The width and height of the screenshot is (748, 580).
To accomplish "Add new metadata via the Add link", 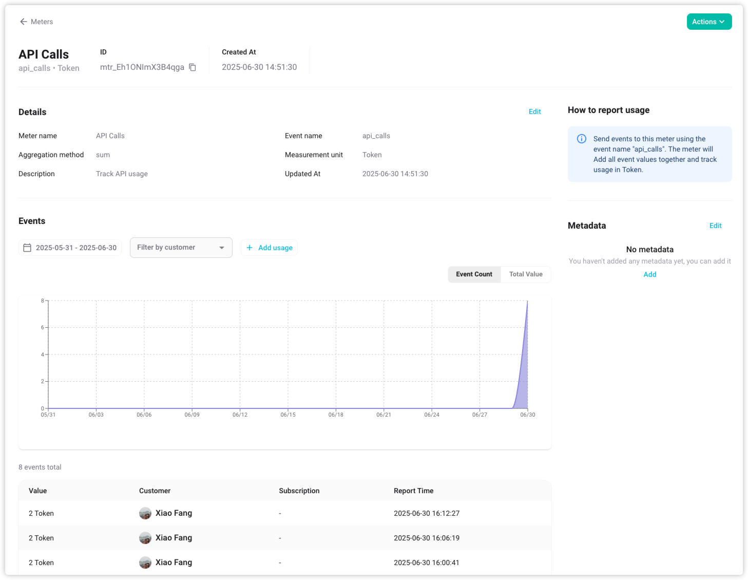I will pyautogui.click(x=649, y=274).
